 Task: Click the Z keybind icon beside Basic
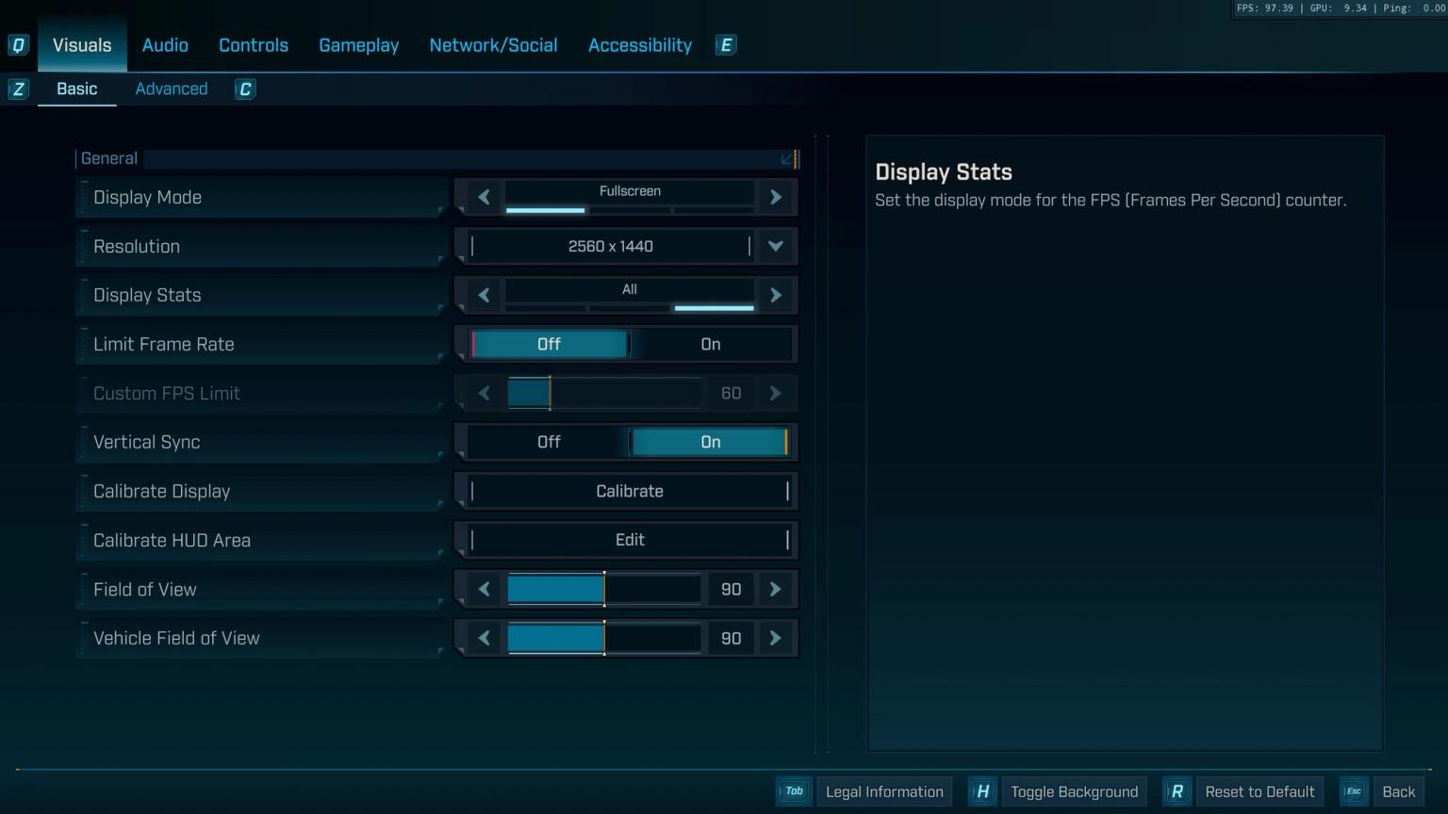click(18, 89)
